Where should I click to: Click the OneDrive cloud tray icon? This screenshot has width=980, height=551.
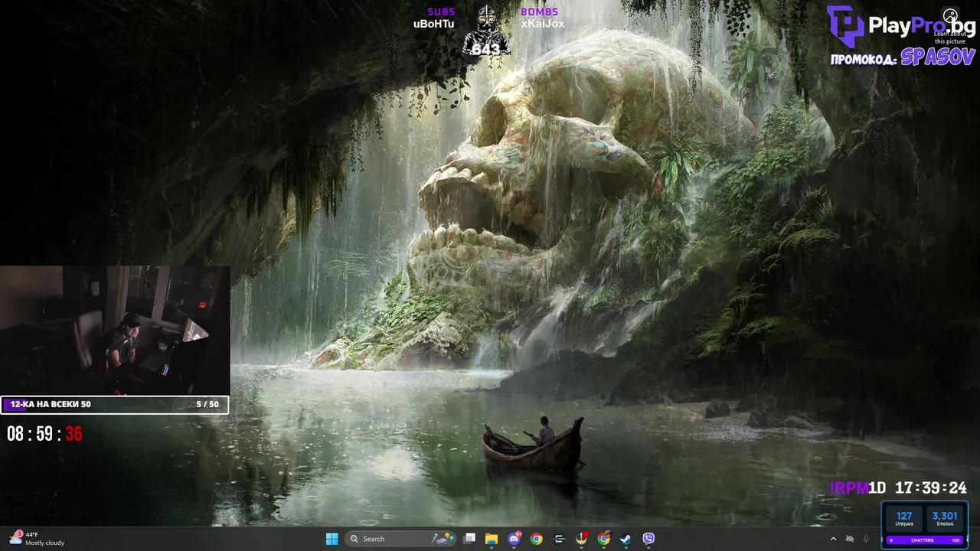coord(850,539)
